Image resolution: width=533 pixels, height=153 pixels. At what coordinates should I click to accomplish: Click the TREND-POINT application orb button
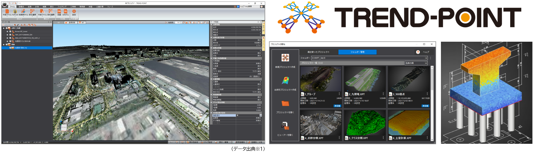pyautogui.click(x=5, y=5)
